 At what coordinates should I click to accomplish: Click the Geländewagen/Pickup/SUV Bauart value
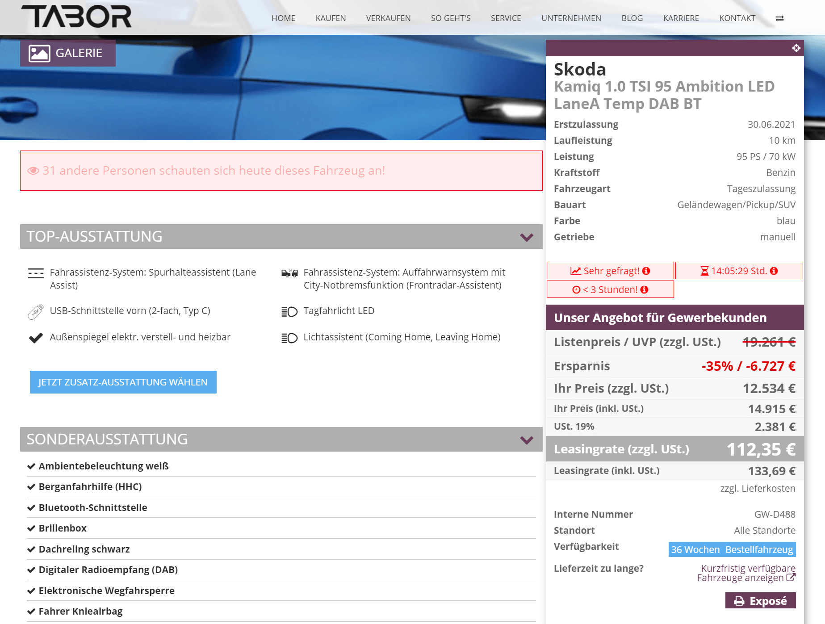coord(737,205)
